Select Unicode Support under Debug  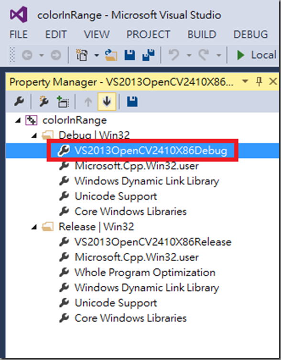(x=116, y=196)
